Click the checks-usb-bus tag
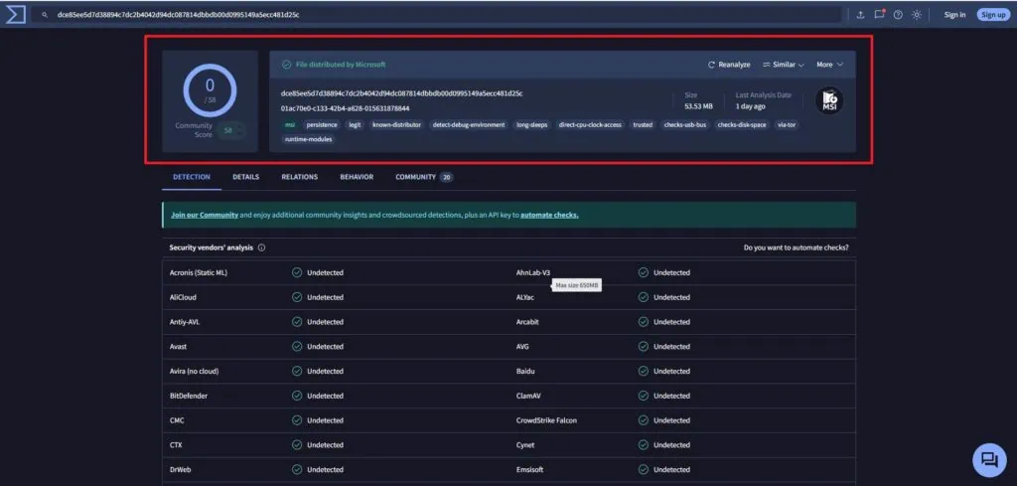 [685, 124]
